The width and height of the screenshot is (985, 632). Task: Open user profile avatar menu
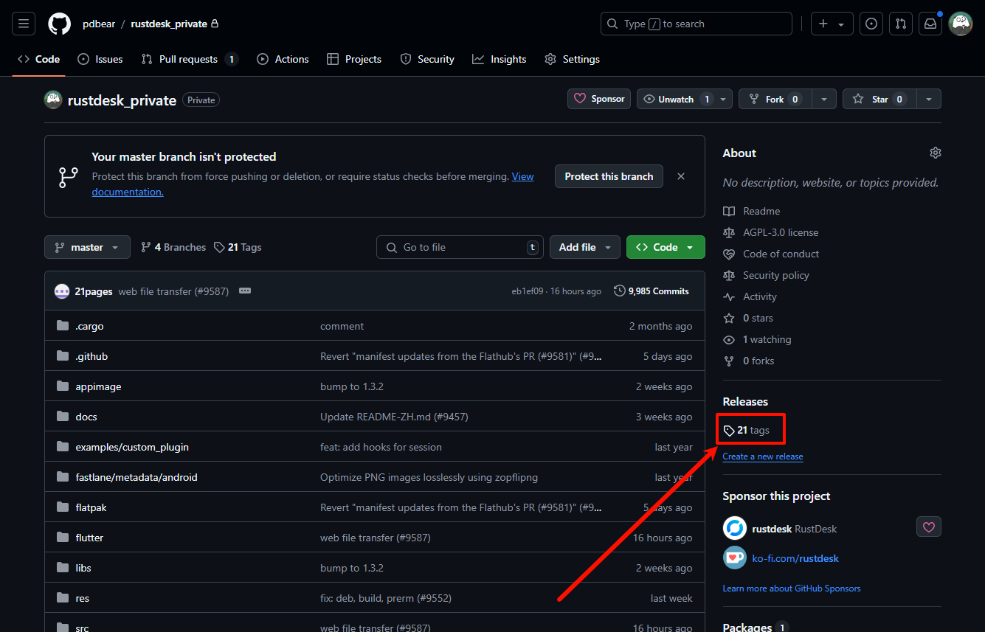960,24
